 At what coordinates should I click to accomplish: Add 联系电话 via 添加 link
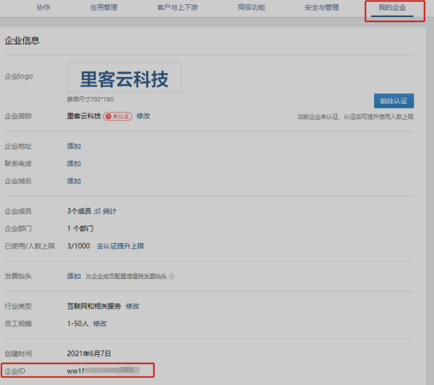pos(74,164)
